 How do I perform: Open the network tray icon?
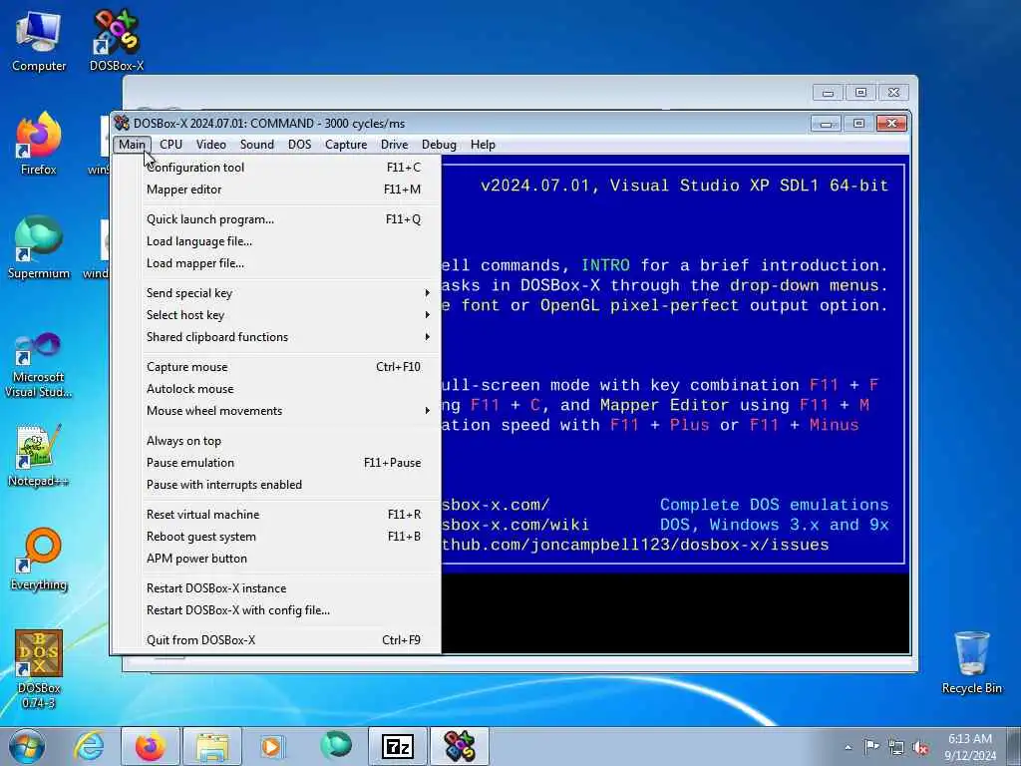click(896, 748)
